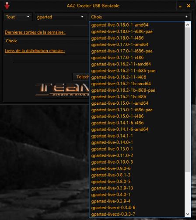
Task: Pick gparted-live-0.15.0-1-i486 entry
Action: [x=137, y=116]
